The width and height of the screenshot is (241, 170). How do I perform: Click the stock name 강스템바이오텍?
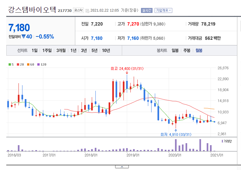32,10
